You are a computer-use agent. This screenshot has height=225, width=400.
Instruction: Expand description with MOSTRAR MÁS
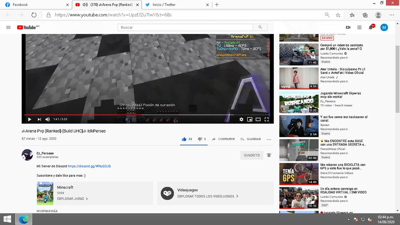coord(47,211)
